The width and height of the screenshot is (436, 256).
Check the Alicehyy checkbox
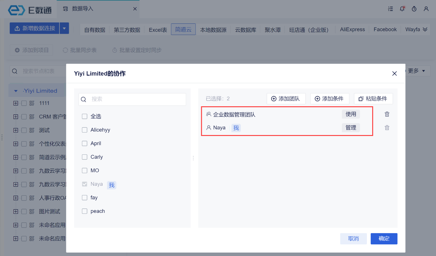click(84, 130)
